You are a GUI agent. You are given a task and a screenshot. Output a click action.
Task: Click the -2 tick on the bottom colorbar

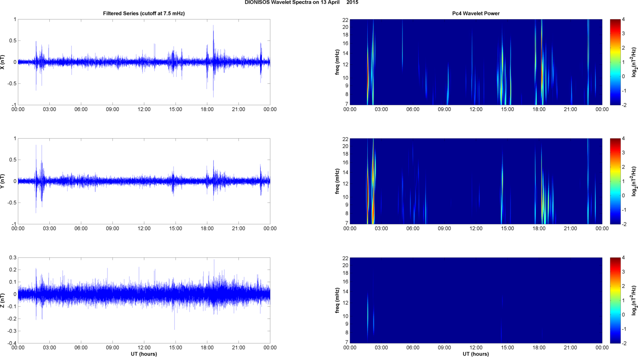(624, 343)
